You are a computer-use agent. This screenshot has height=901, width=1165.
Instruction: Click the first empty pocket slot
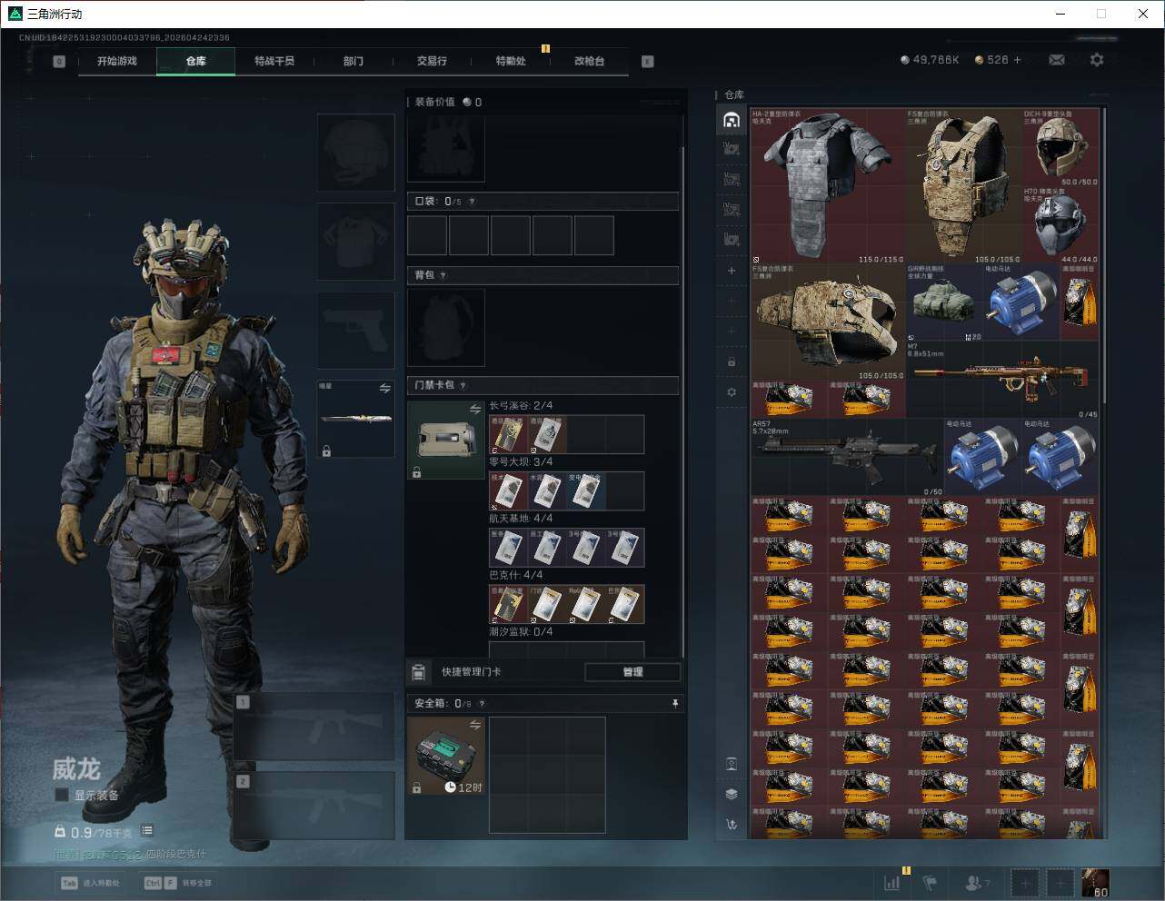coord(427,235)
